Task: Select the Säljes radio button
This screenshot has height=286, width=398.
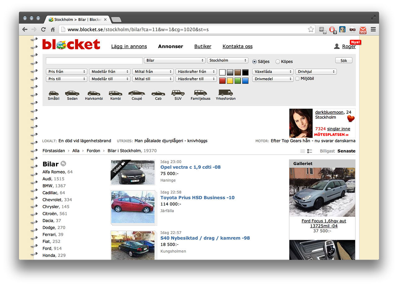Action: click(255, 61)
